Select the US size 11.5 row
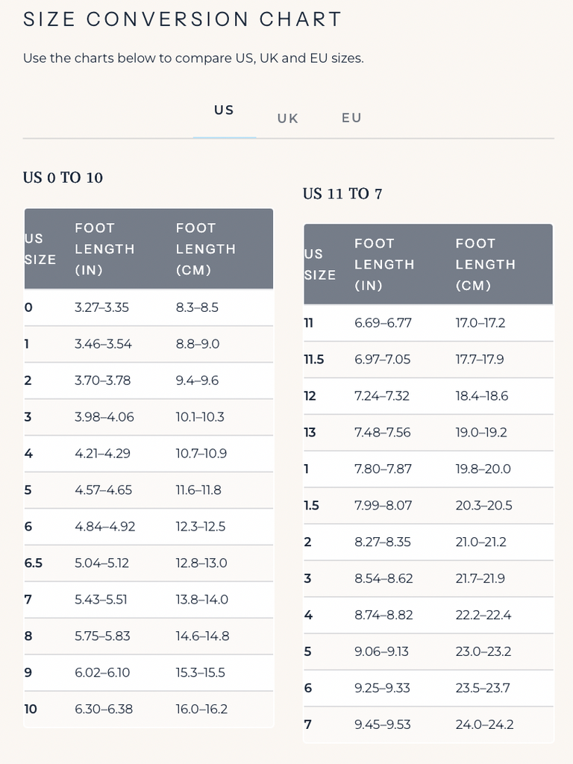Screen dimensions: 573x764 tap(428, 360)
